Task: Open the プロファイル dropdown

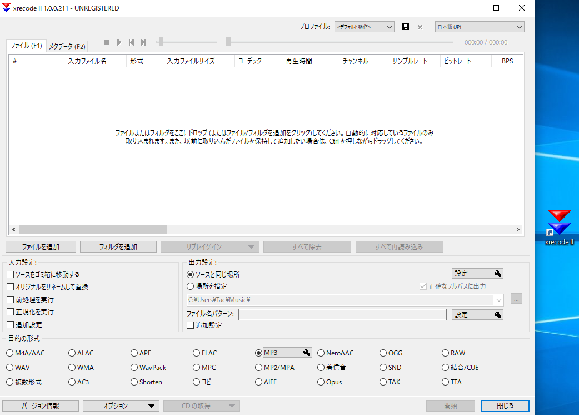Action: click(x=364, y=26)
